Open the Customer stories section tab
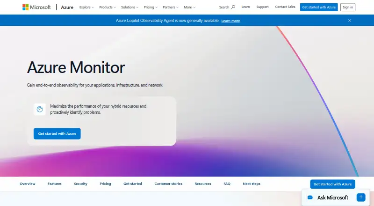Image resolution: width=374 pixels, height=206 pixels. click(168, 184)
